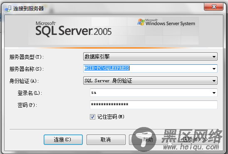Expand the 登录名 dropdown arrow
The image size is (228, 154).
pos(214,93)
